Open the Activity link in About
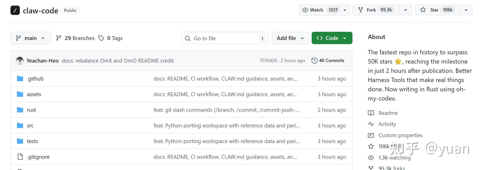This screenshot has height=170, width=482. tap(387, 124)
